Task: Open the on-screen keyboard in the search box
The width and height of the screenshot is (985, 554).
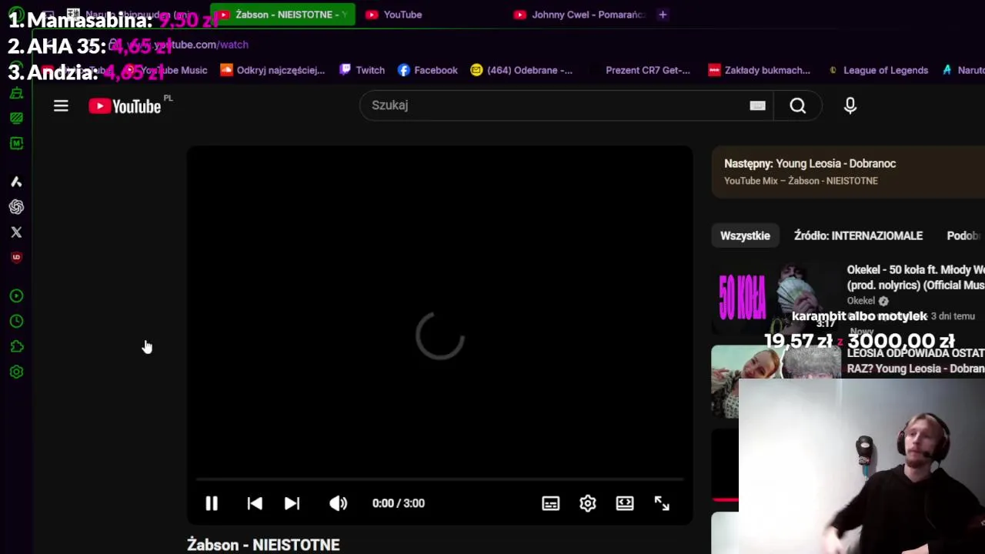Action: click(x=757, y=105)
